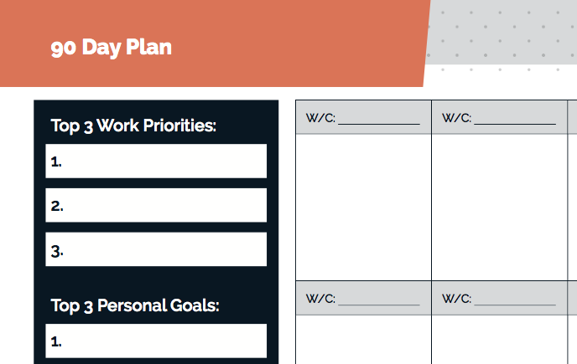The width and height of the screenshot is (577, 364).
Task: Click the number 3. label in priorities
Action: click(x=57, y=251)
